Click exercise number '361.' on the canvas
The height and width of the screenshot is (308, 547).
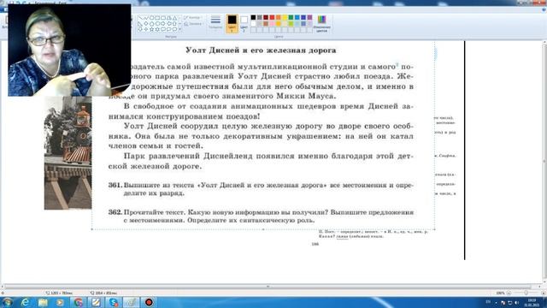[115, 185]
